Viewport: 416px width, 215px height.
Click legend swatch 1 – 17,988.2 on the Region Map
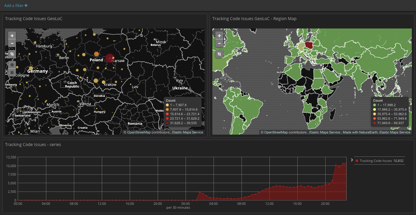click(375, 105)
